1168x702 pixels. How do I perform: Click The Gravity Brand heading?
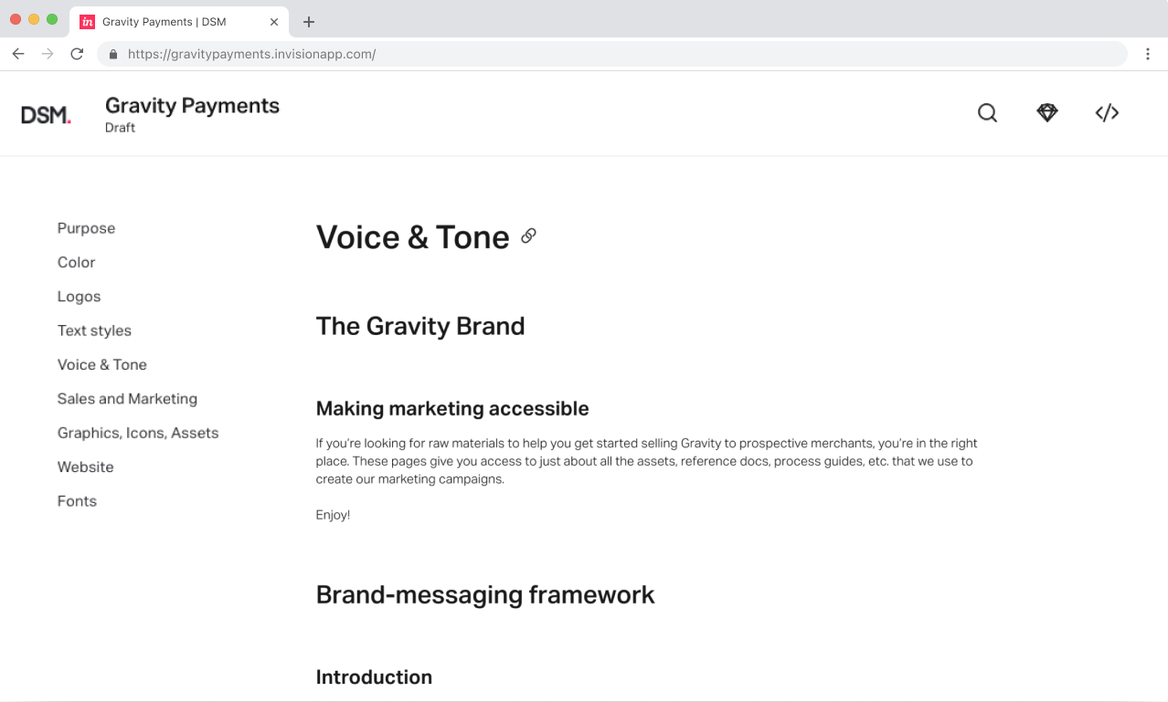coord(420,326)
